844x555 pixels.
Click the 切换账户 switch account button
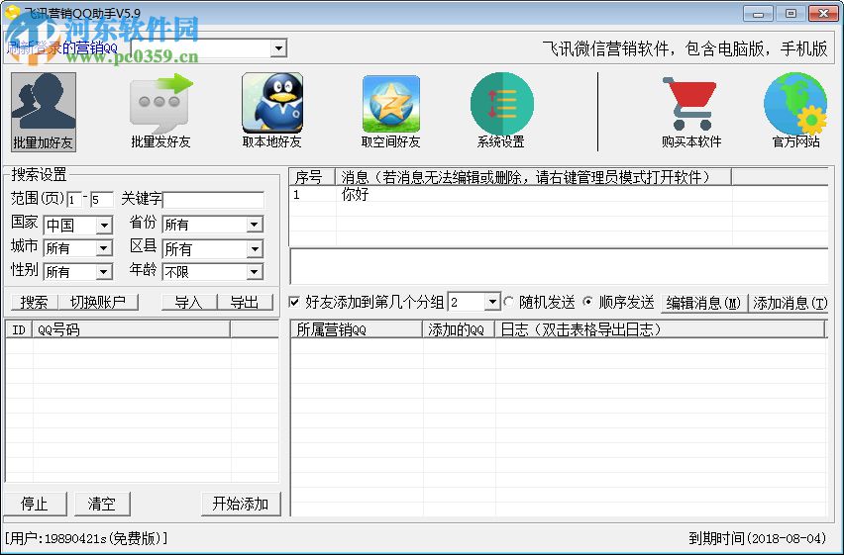coord(97,303)
